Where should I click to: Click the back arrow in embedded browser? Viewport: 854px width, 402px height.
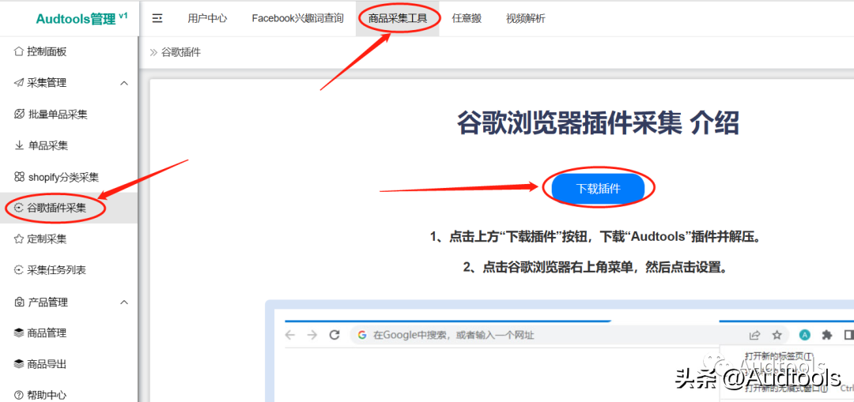coord(289,335)
